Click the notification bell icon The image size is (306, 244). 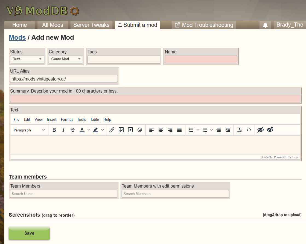coord(265,25)
